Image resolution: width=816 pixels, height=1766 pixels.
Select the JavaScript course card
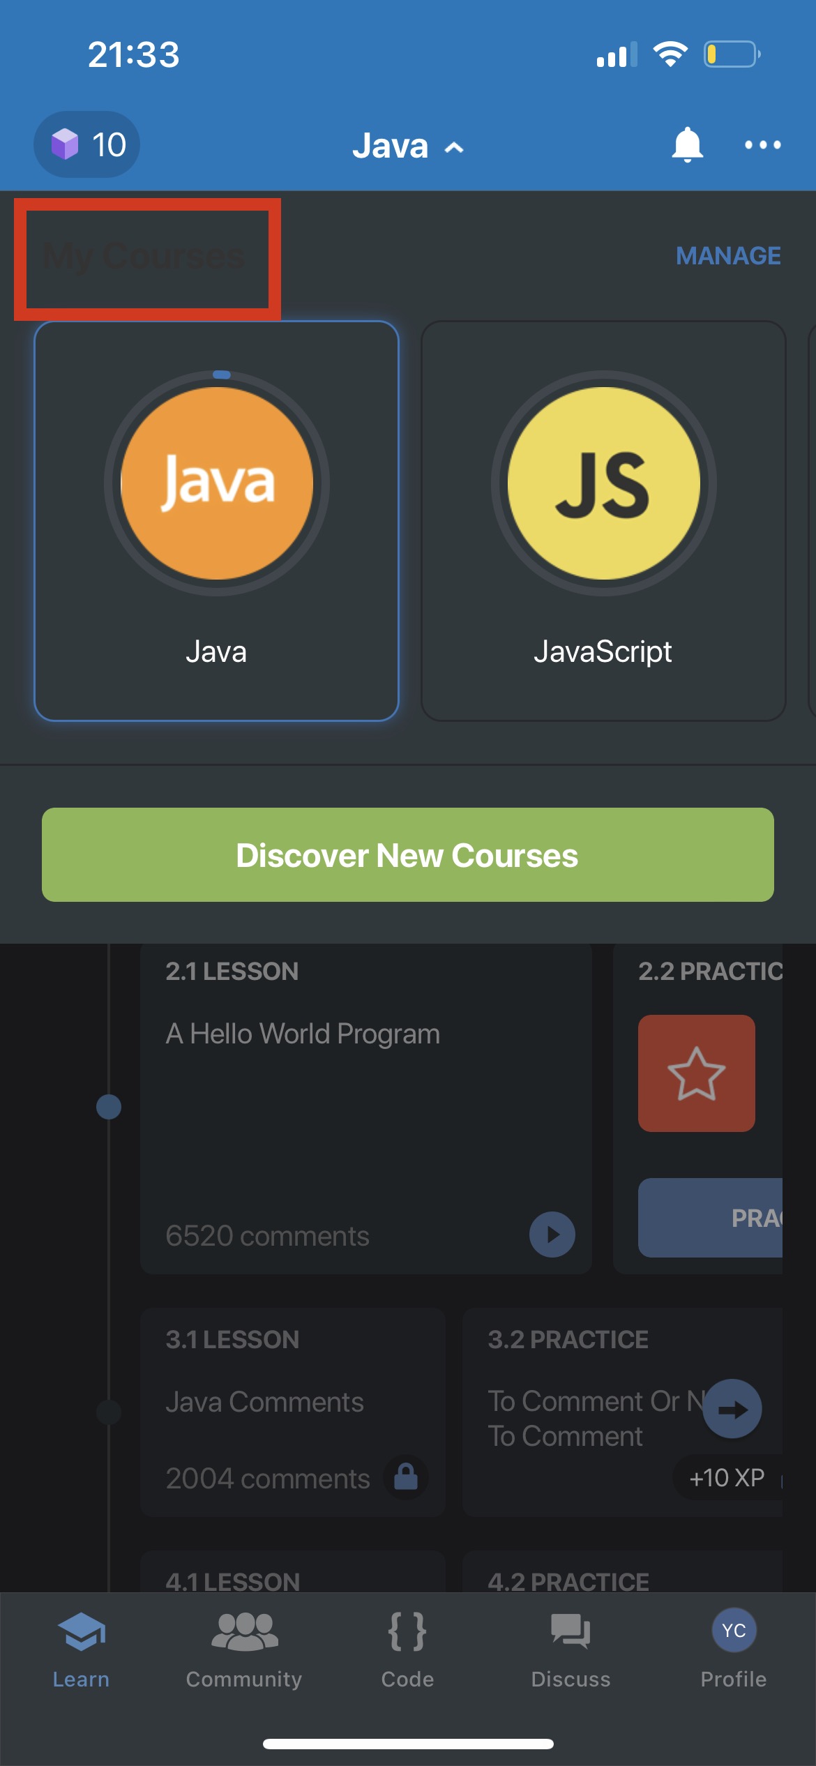603,520
